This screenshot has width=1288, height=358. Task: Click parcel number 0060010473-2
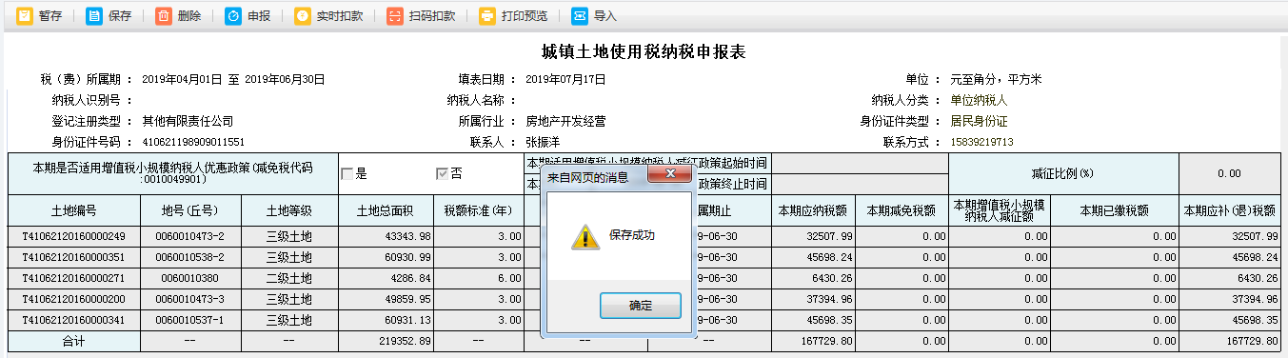(189, 236)
